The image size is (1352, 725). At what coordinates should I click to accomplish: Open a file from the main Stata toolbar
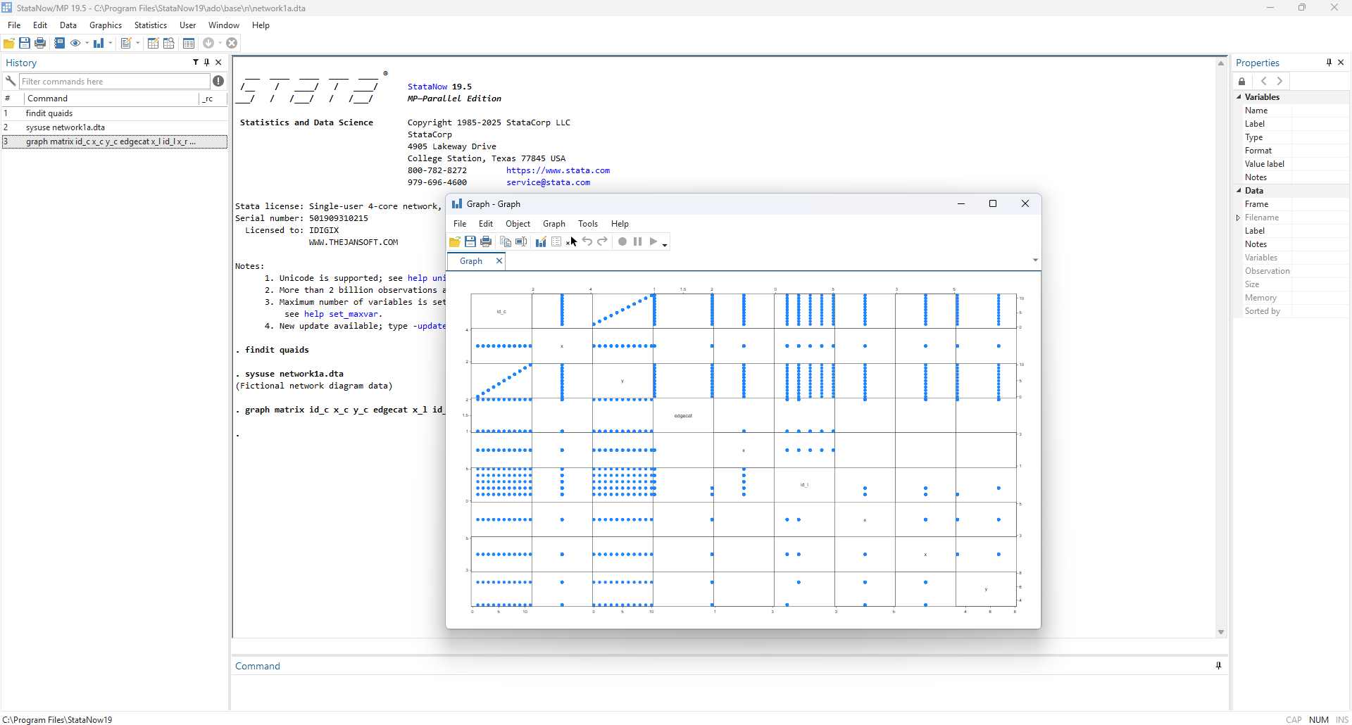[x=9, y=44]
